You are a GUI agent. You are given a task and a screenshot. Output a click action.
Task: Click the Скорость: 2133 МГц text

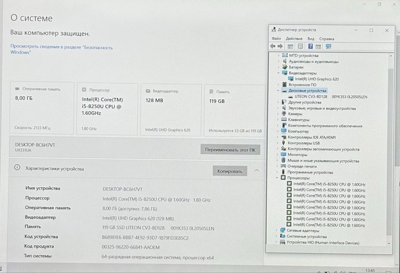[32, 127]
